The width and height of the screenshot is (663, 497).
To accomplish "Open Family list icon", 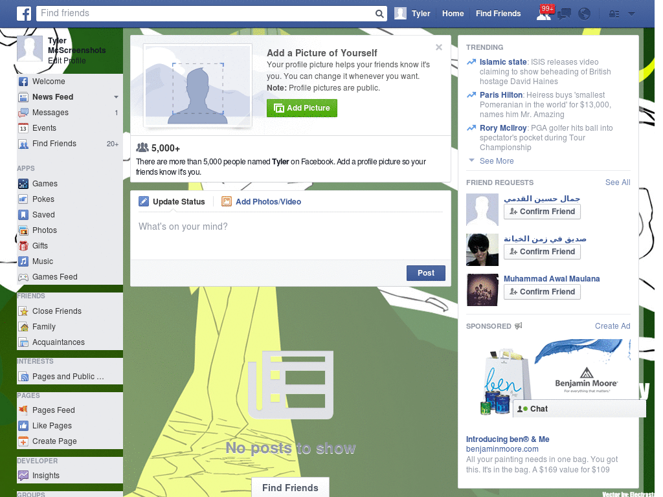I will click(x=23, y=327).
